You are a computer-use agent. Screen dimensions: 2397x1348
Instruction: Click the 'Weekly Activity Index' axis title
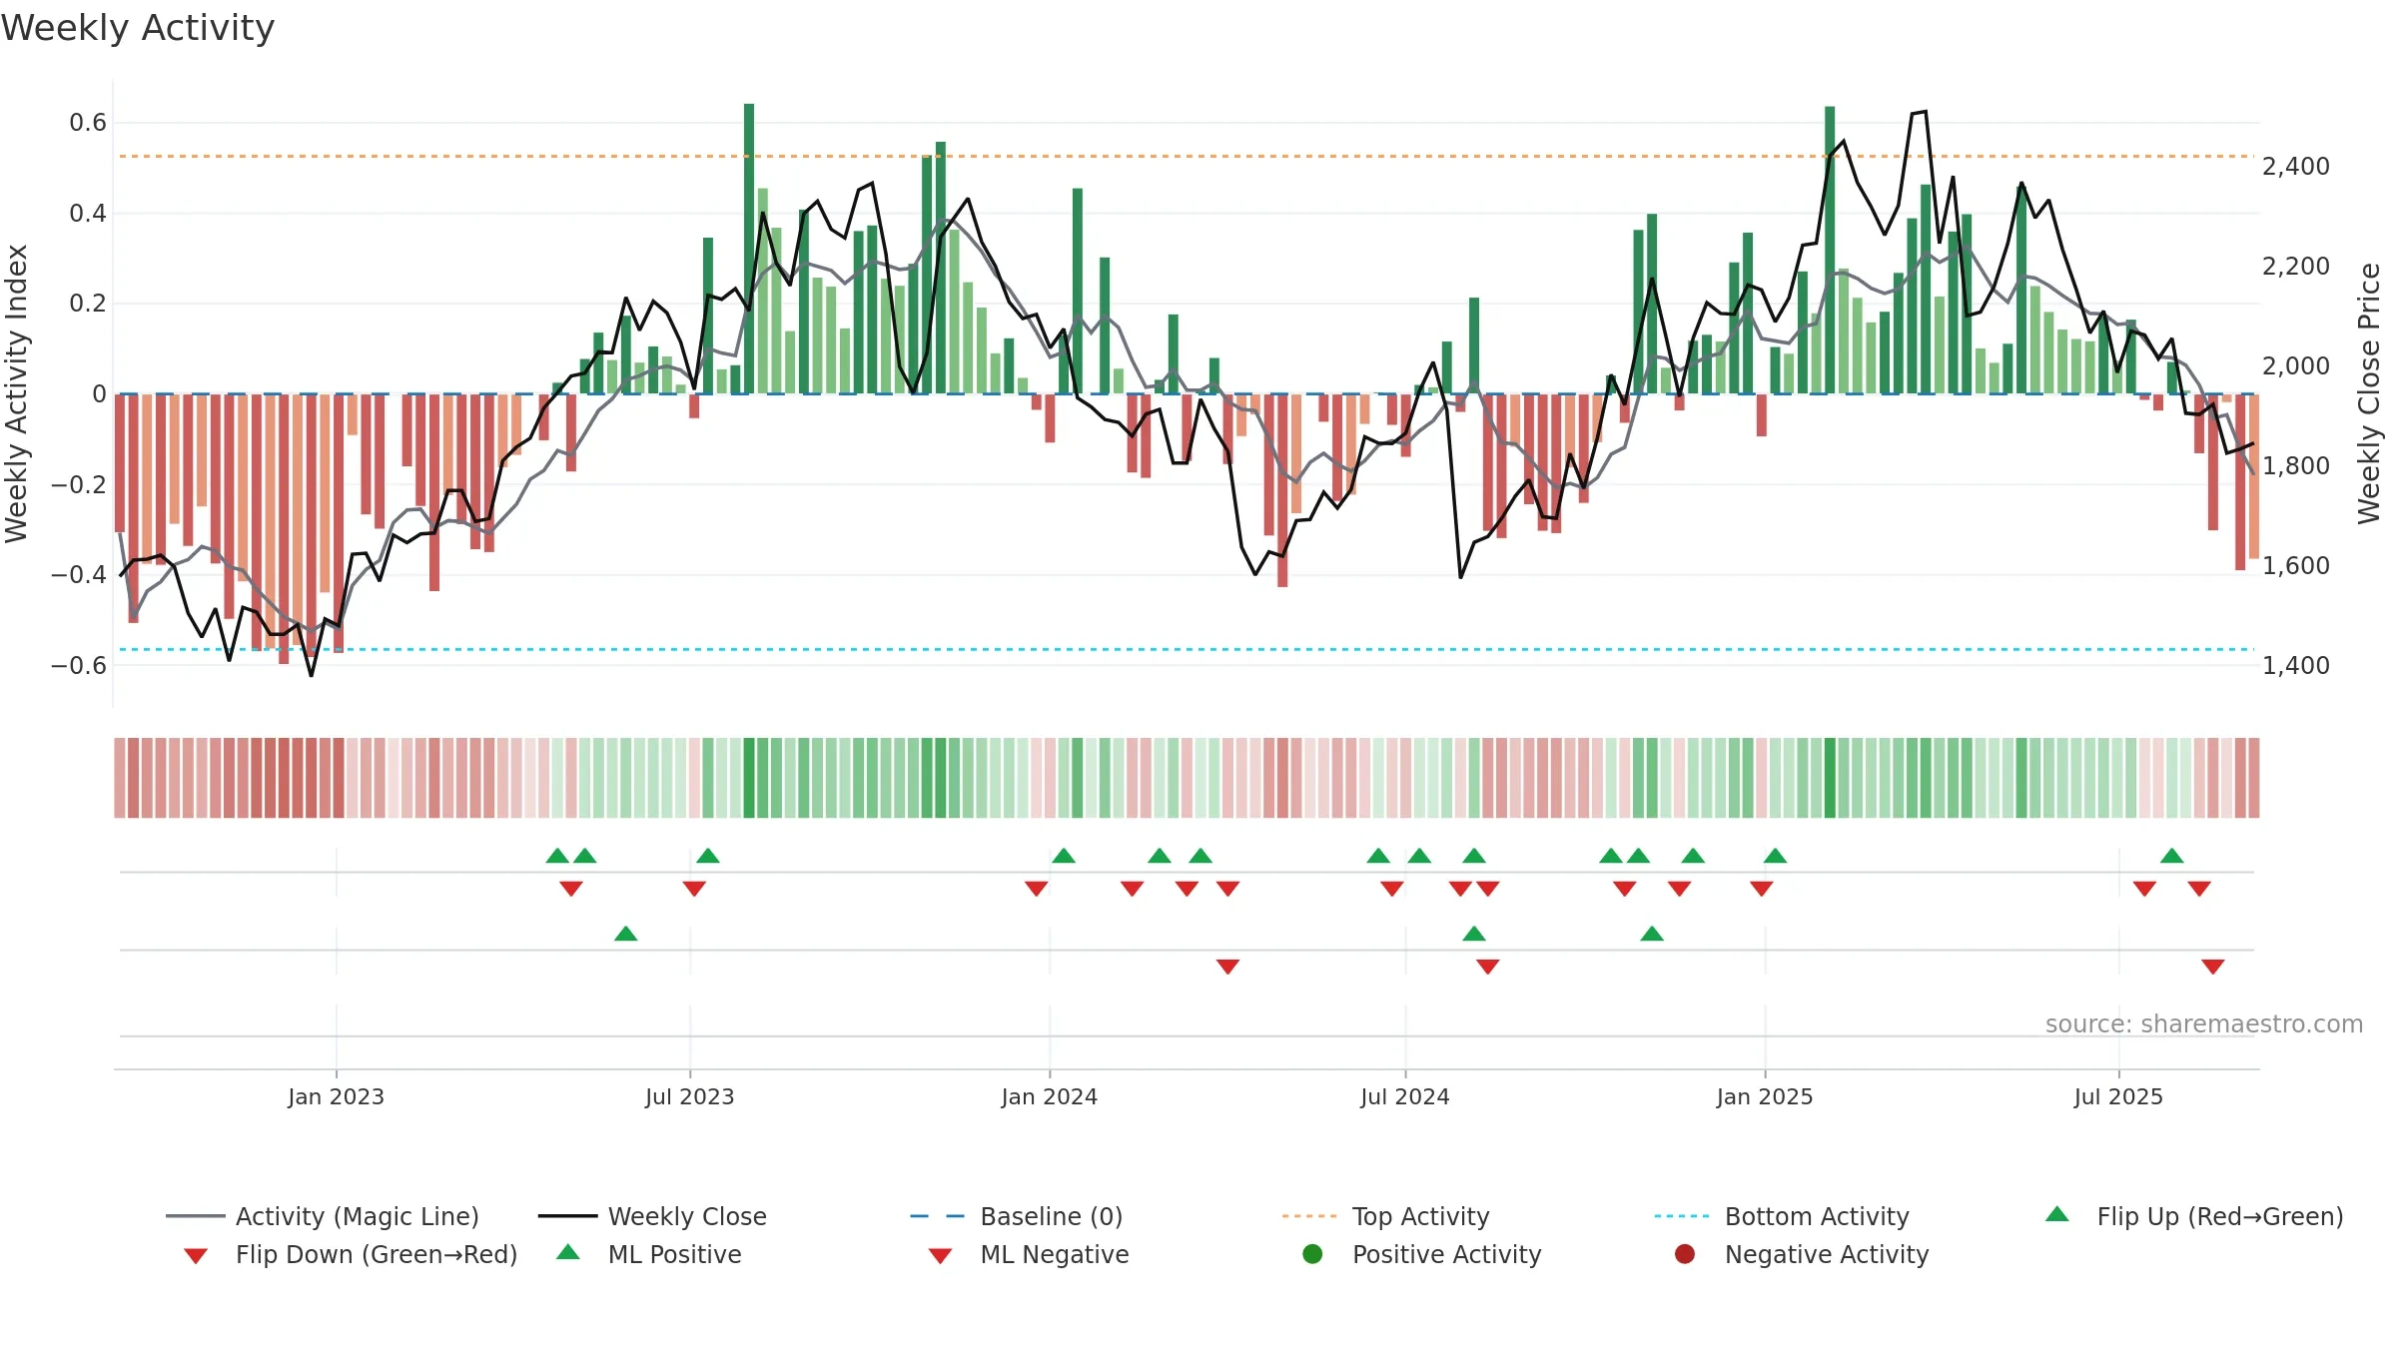[x=17, y=393]
